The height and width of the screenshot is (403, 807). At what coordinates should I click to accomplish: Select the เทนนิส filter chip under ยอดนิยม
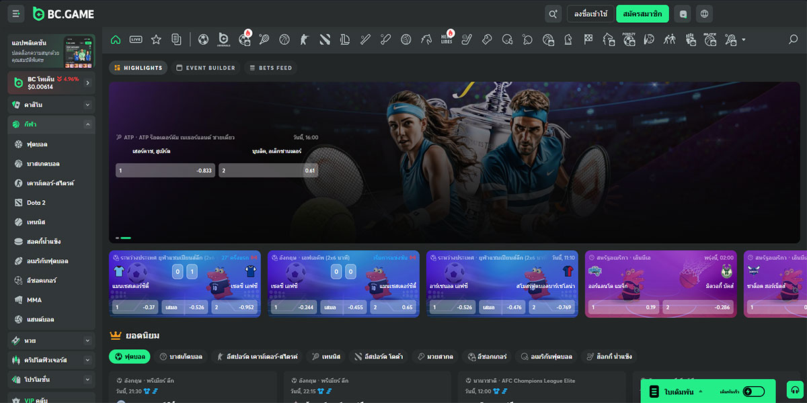[325, 357]
